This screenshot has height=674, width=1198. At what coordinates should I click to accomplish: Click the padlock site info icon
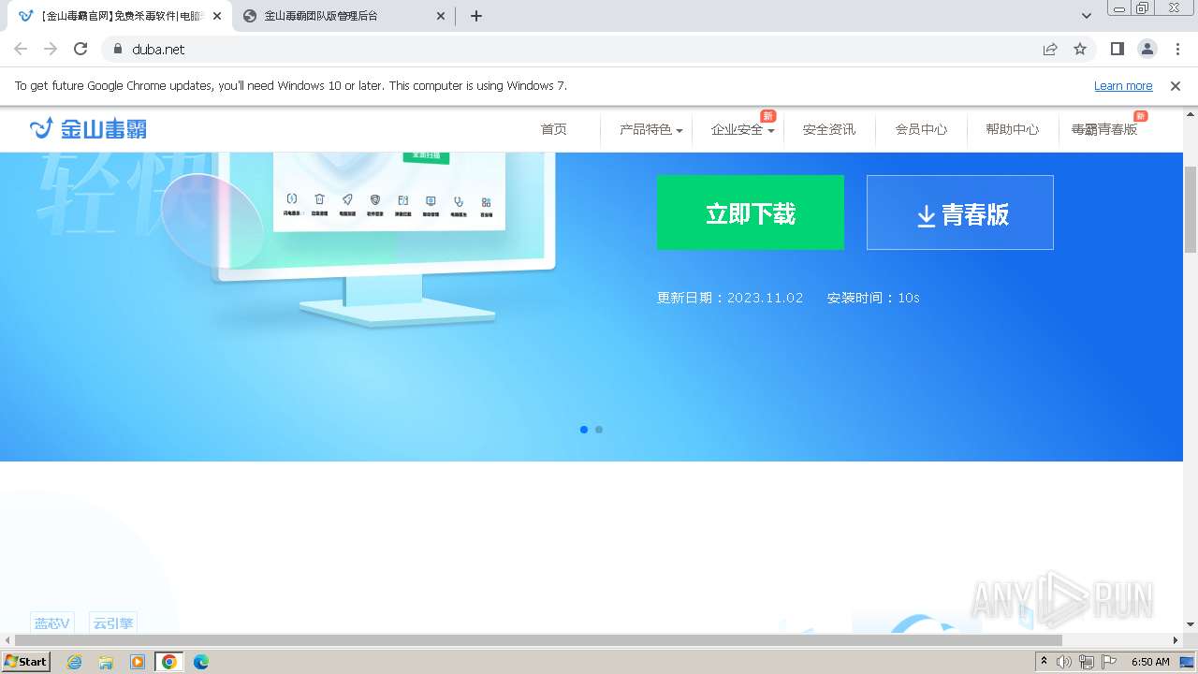117,49
